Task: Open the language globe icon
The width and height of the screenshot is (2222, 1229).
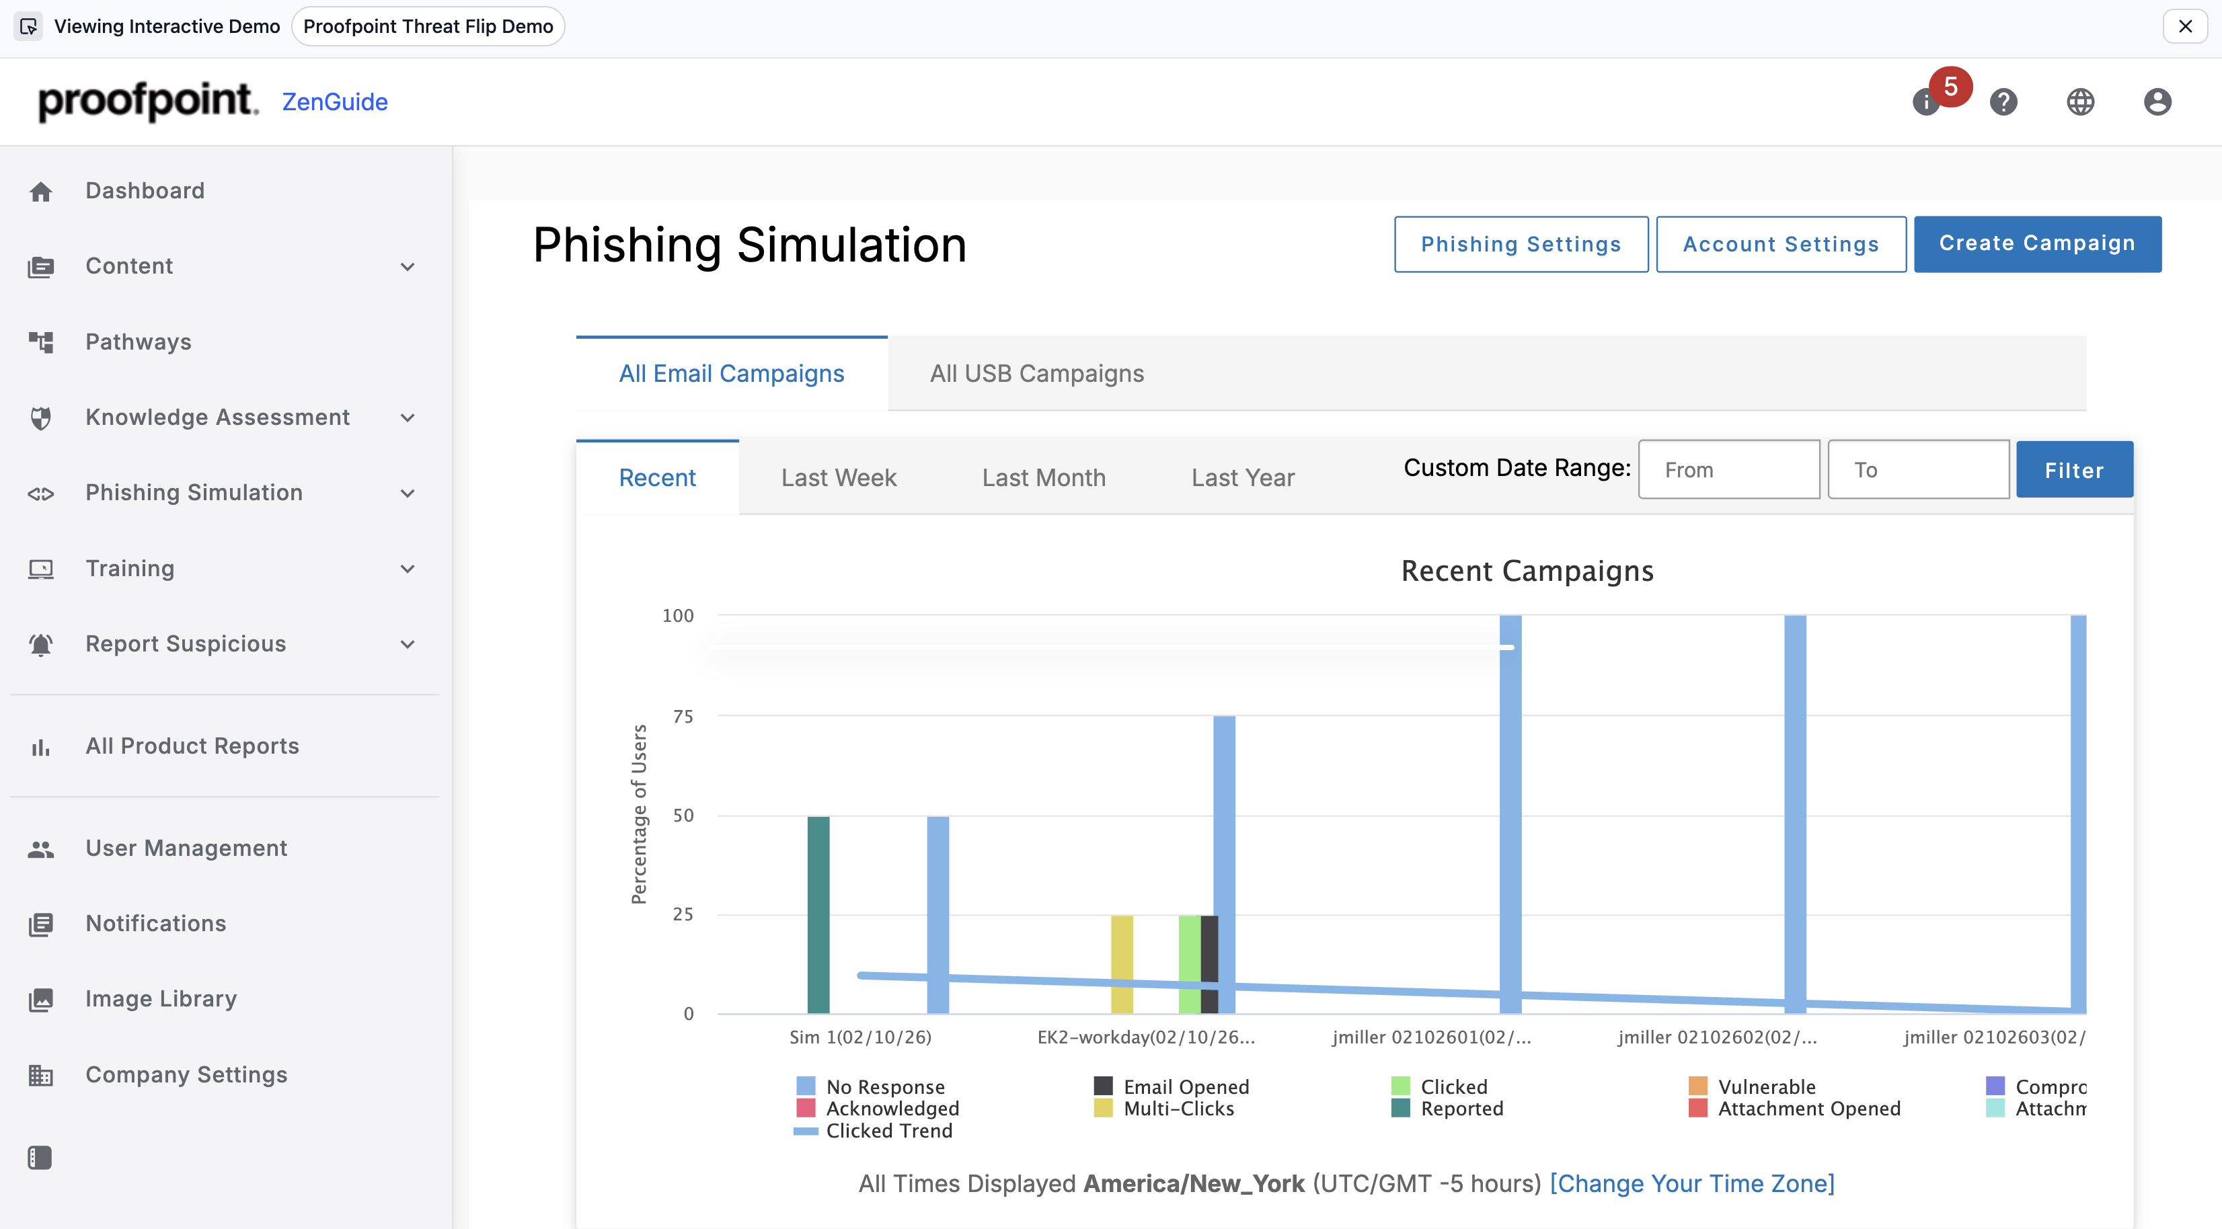Action: (2079, 102)
